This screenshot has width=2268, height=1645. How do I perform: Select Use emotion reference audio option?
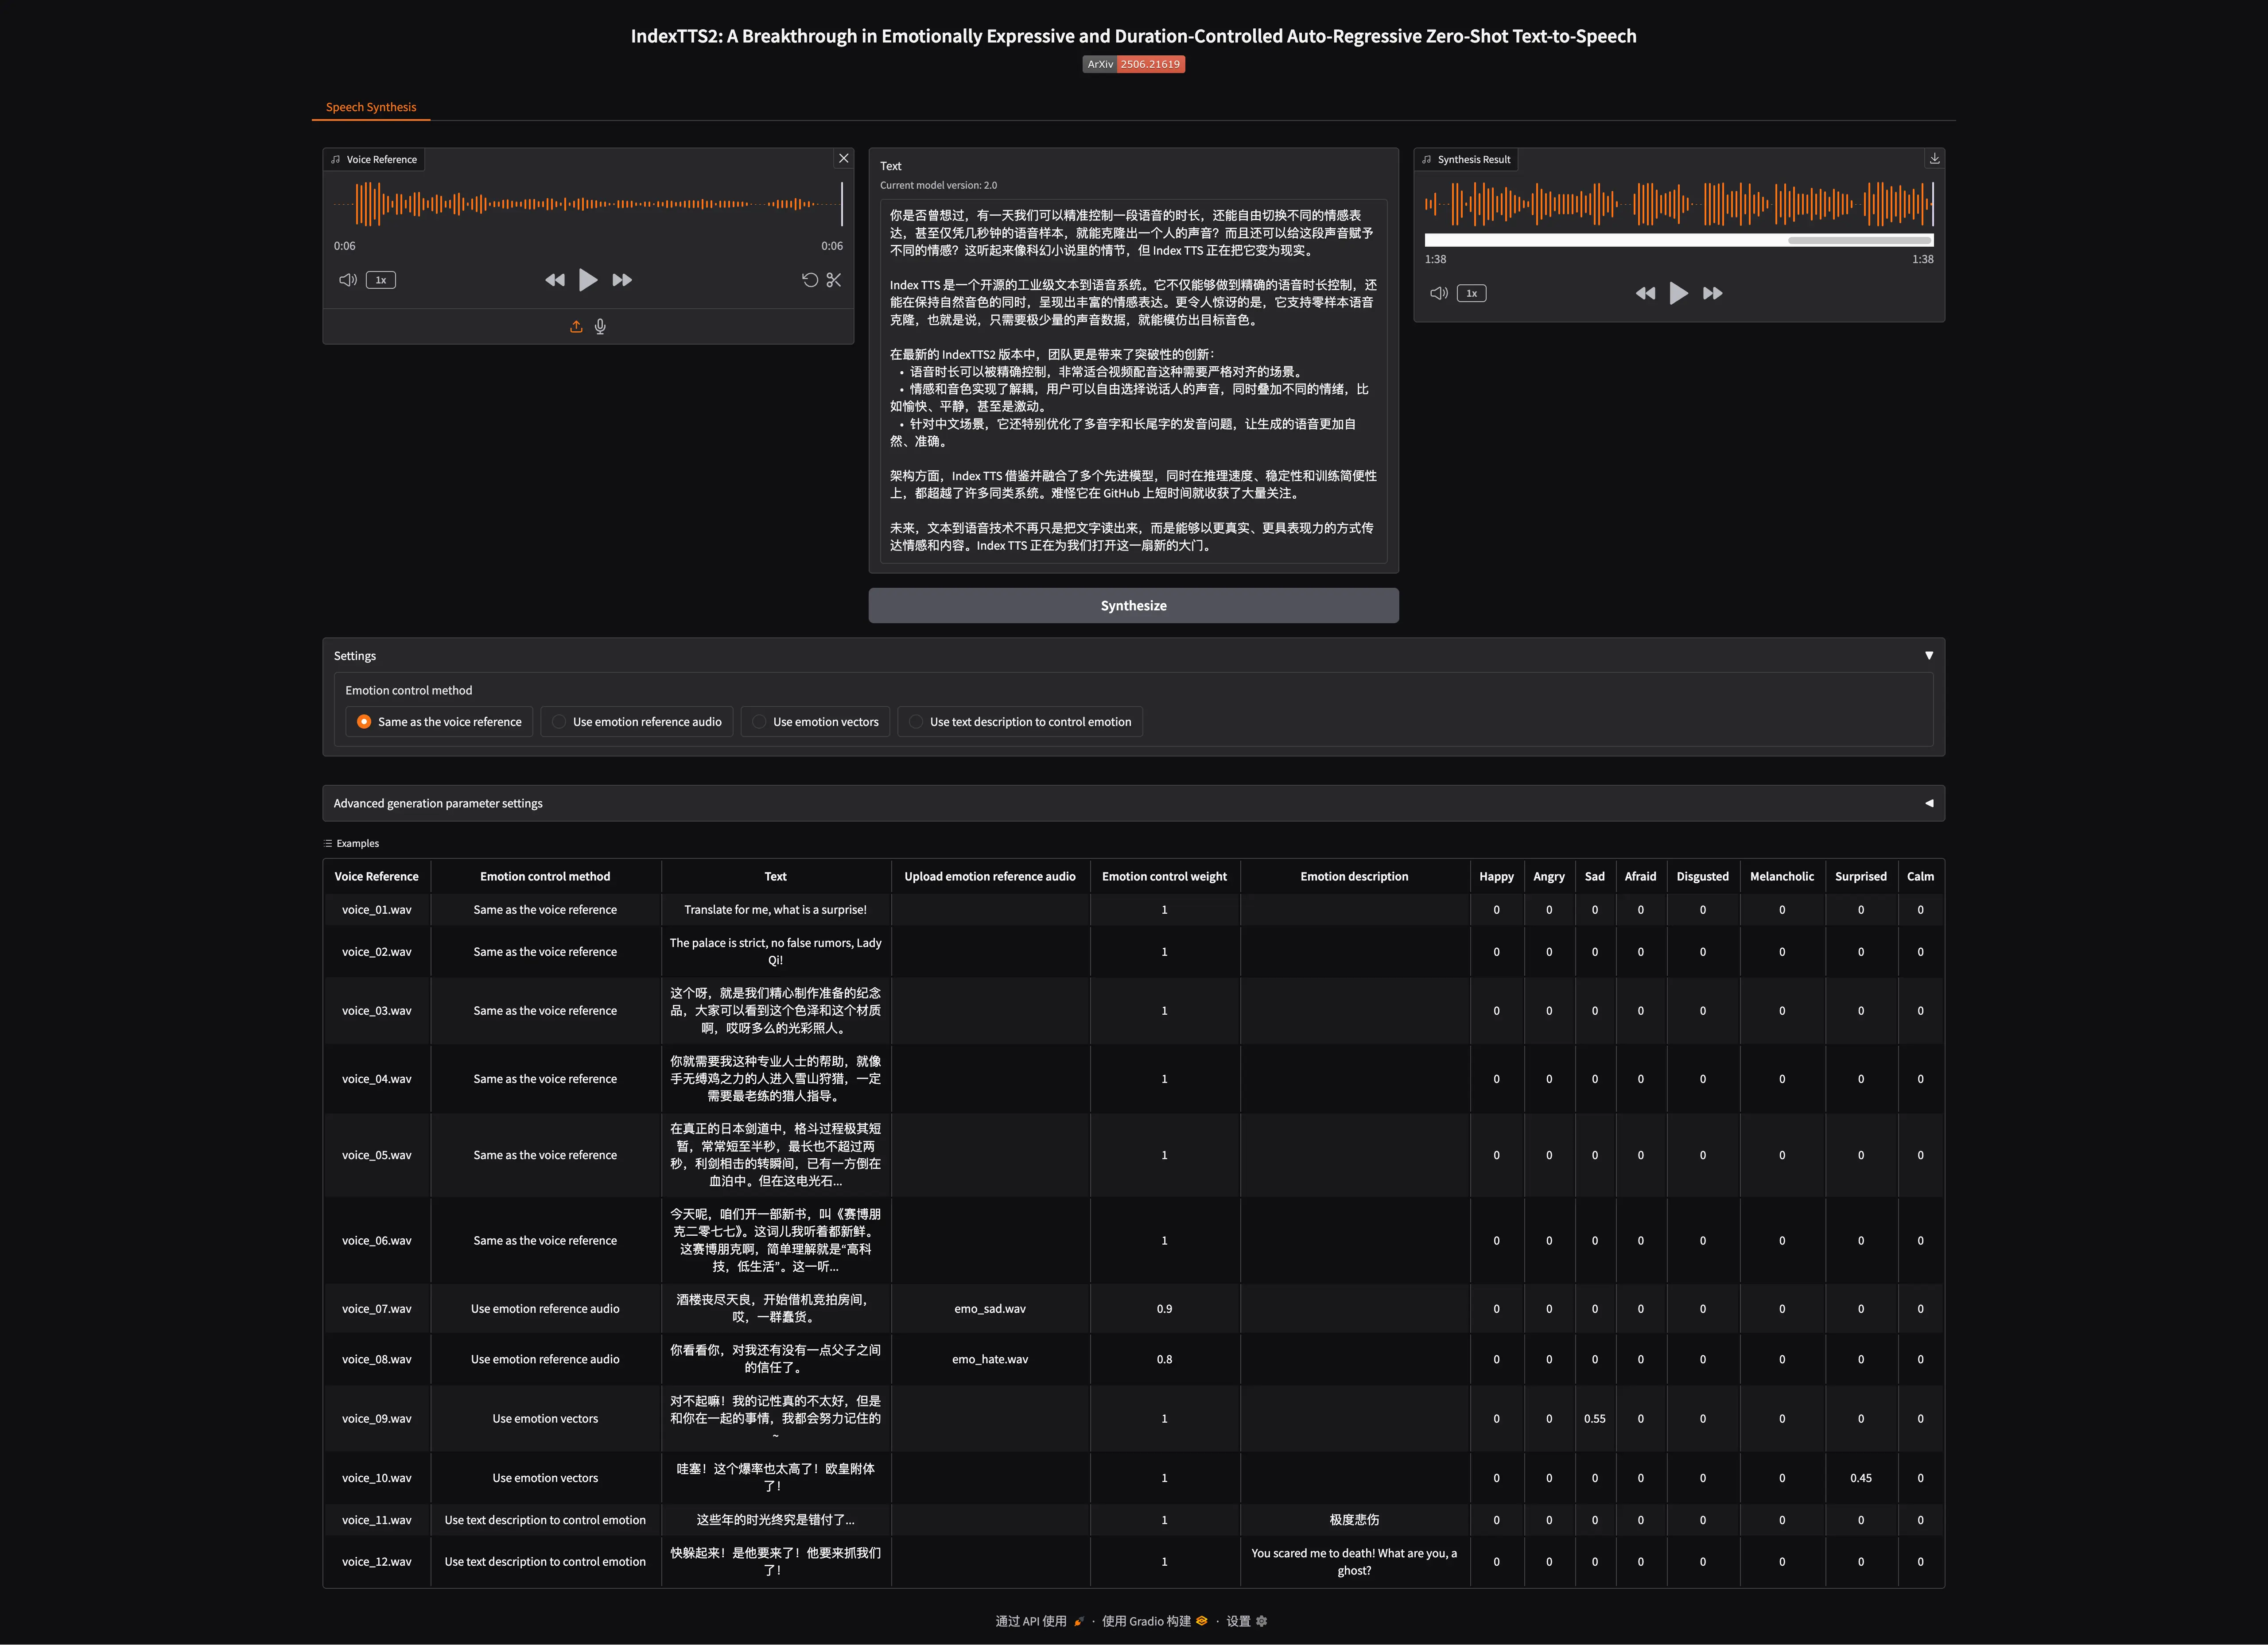637,722
